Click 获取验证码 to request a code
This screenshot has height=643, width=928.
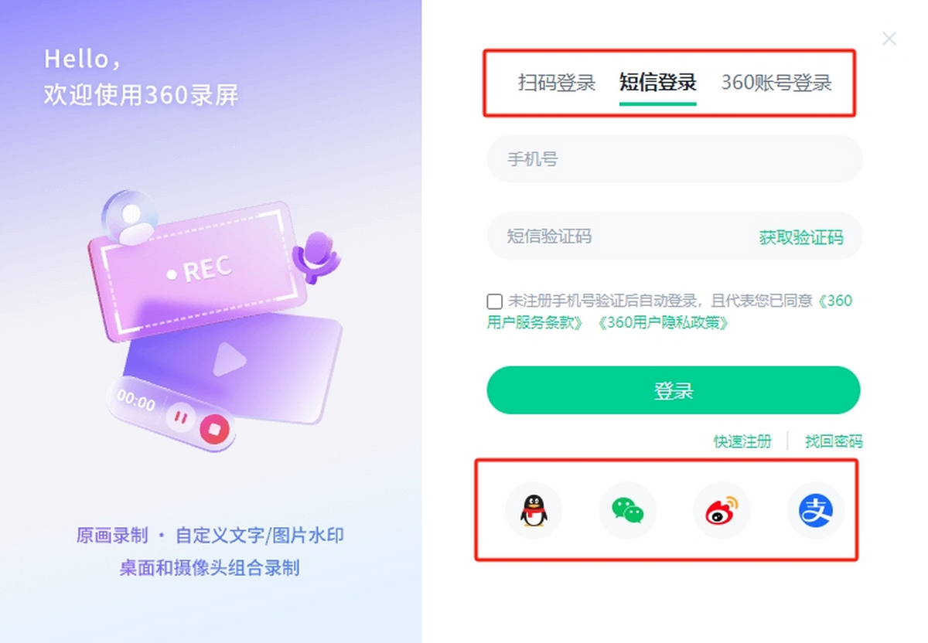click(x=801, y=237)
